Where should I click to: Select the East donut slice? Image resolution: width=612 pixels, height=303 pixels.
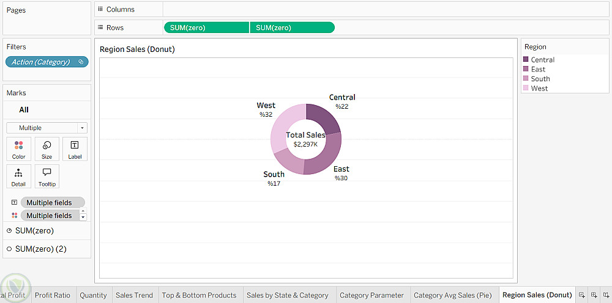pos(327,156)
